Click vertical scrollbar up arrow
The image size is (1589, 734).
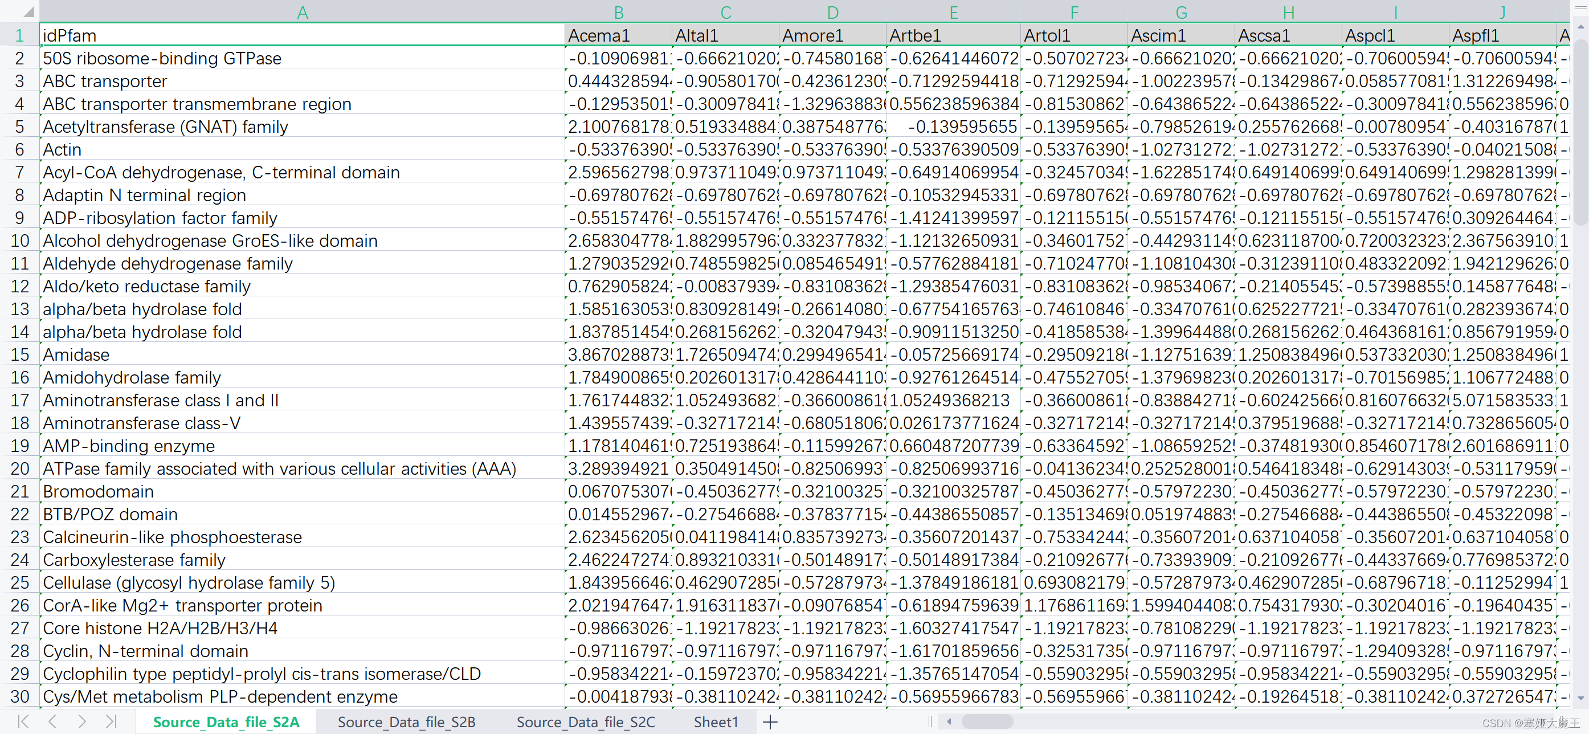tap(1580, 27)
